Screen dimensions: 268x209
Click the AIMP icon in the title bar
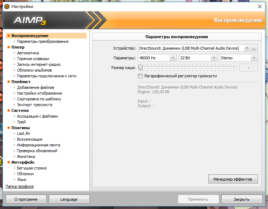pos(6,6)
